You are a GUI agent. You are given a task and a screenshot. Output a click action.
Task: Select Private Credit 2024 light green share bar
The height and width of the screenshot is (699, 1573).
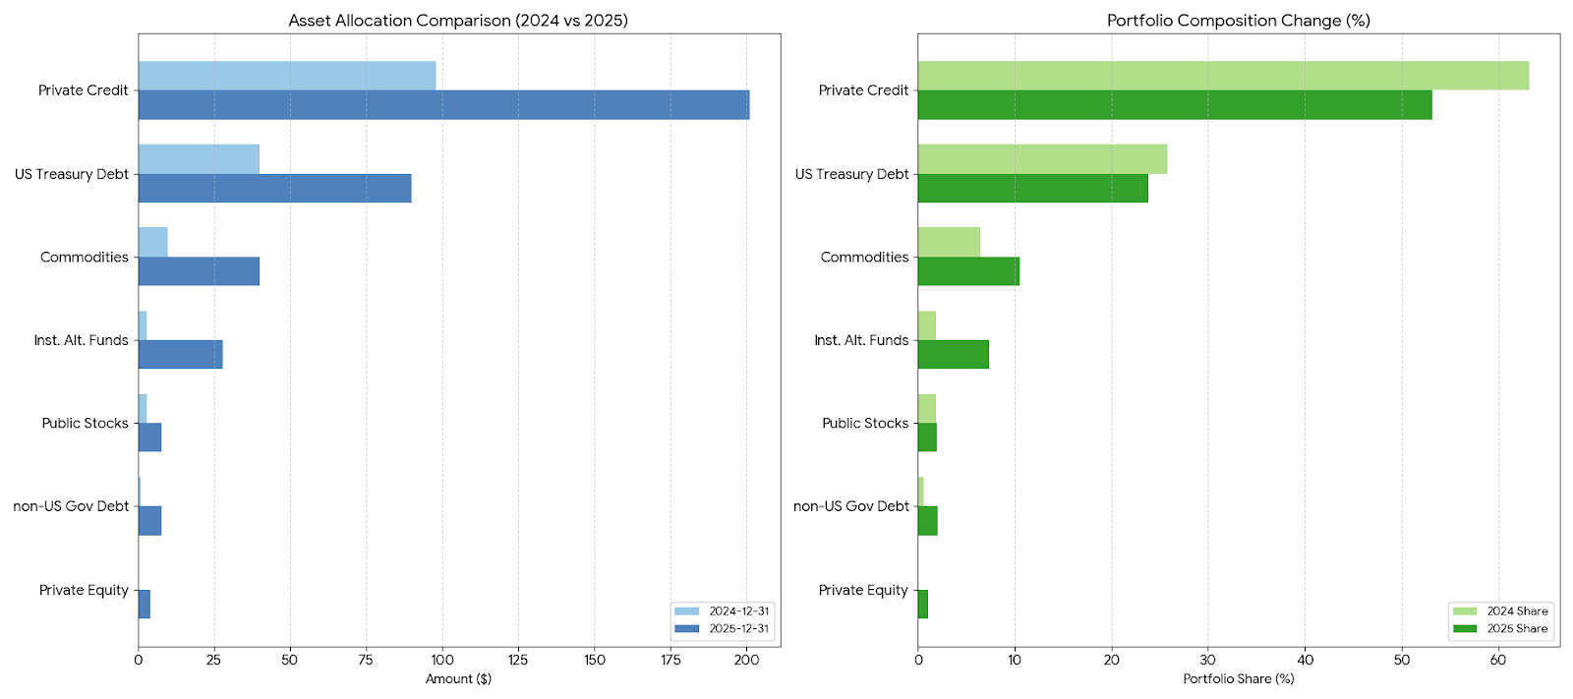pyautogui.click(x=1223, y=76)
